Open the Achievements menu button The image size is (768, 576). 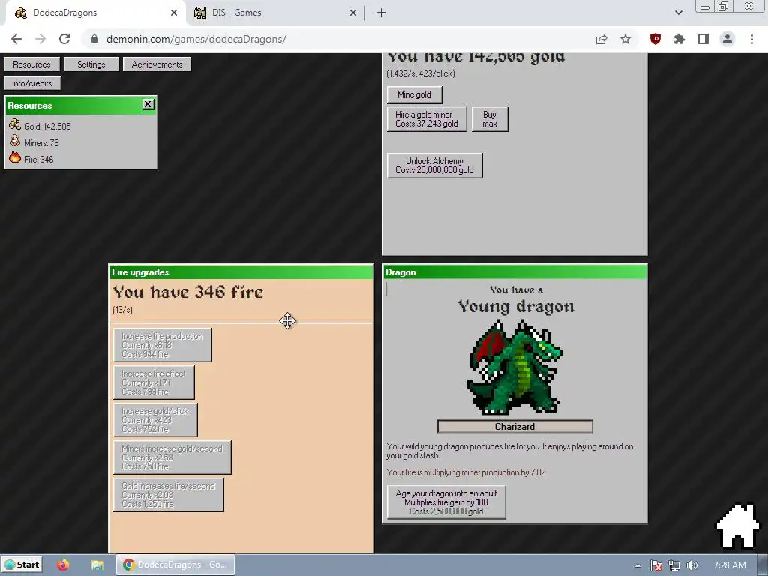(157, 64)
